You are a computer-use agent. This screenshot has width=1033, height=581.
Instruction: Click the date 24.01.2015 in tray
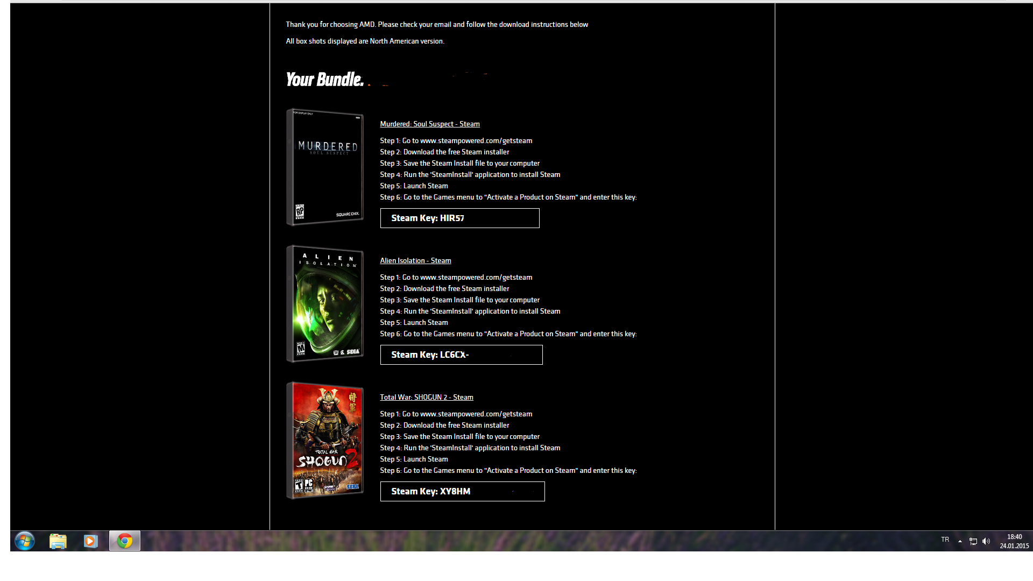click(x=1014, y=545)
